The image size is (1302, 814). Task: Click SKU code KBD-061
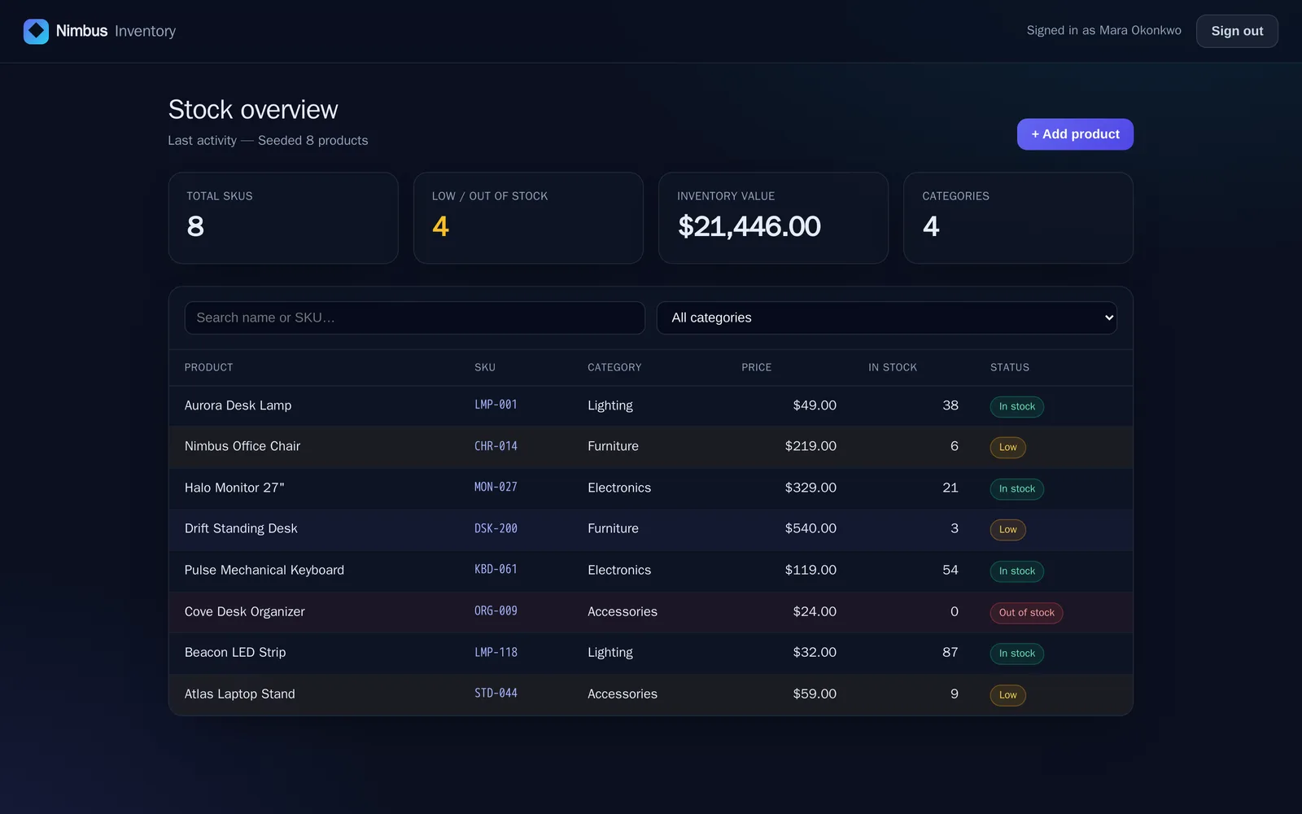(496, 569)
